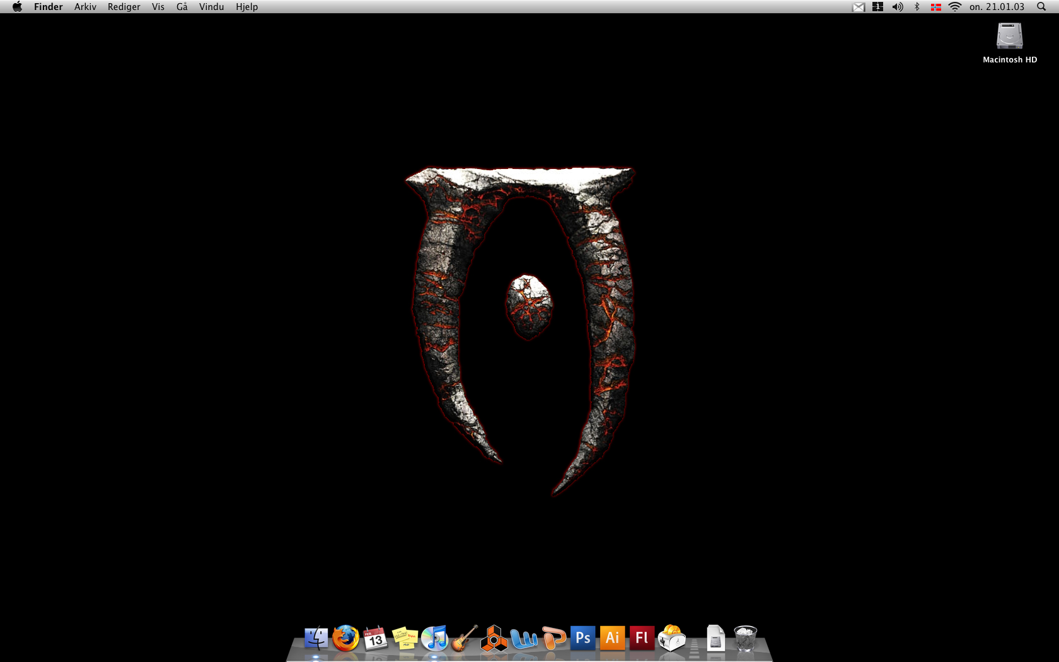Open Spotlight search magnifier
The height and width of the screenshot is (662, 1059).
[1041, 7]
